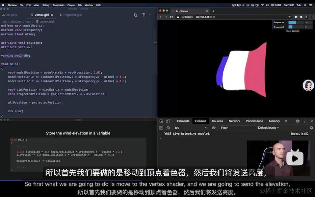
Task: Go back in the Chrome browser
Action: coord(161,17)
